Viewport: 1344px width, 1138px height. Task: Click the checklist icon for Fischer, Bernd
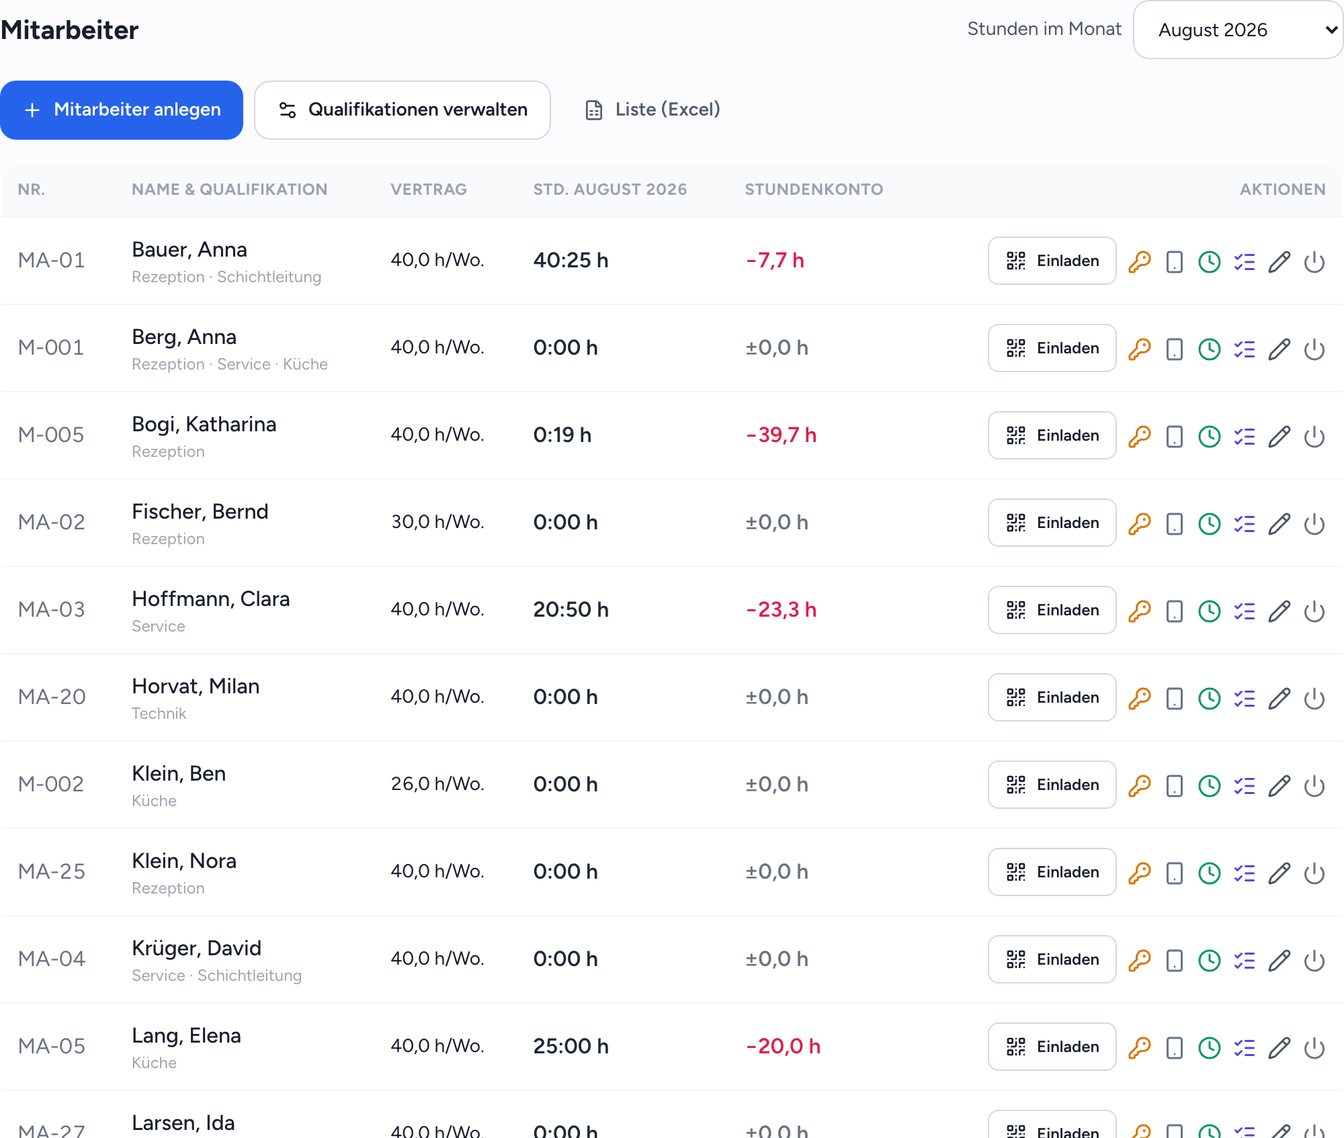1244,523
